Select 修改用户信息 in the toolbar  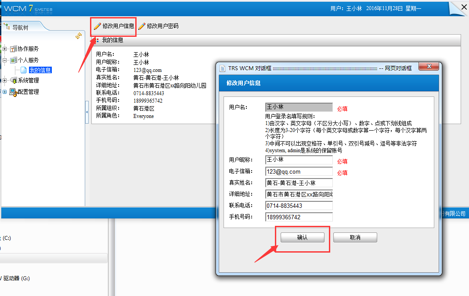coord(114,26)
